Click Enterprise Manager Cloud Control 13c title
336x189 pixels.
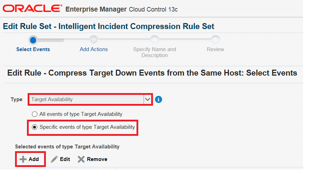coord(121,9)
